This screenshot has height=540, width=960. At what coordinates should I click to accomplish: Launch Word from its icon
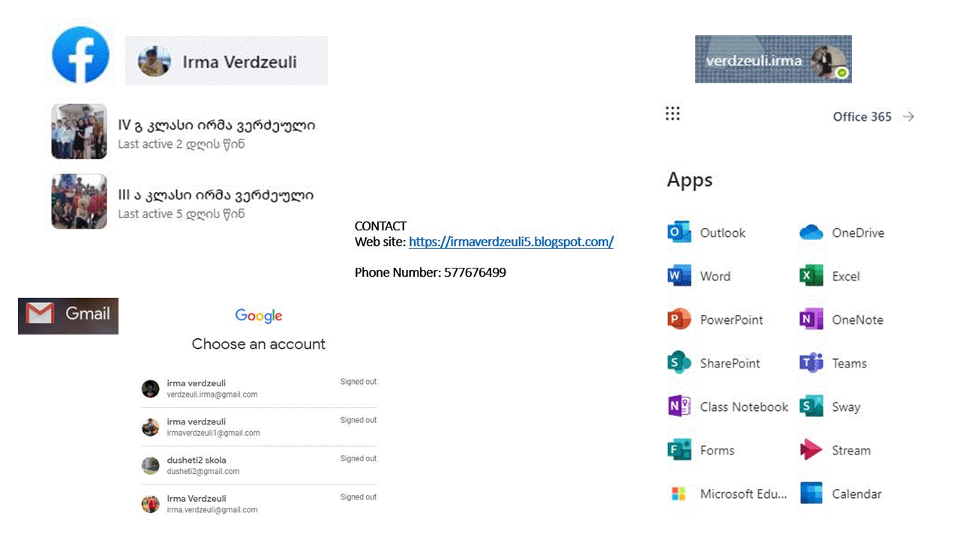679,276
